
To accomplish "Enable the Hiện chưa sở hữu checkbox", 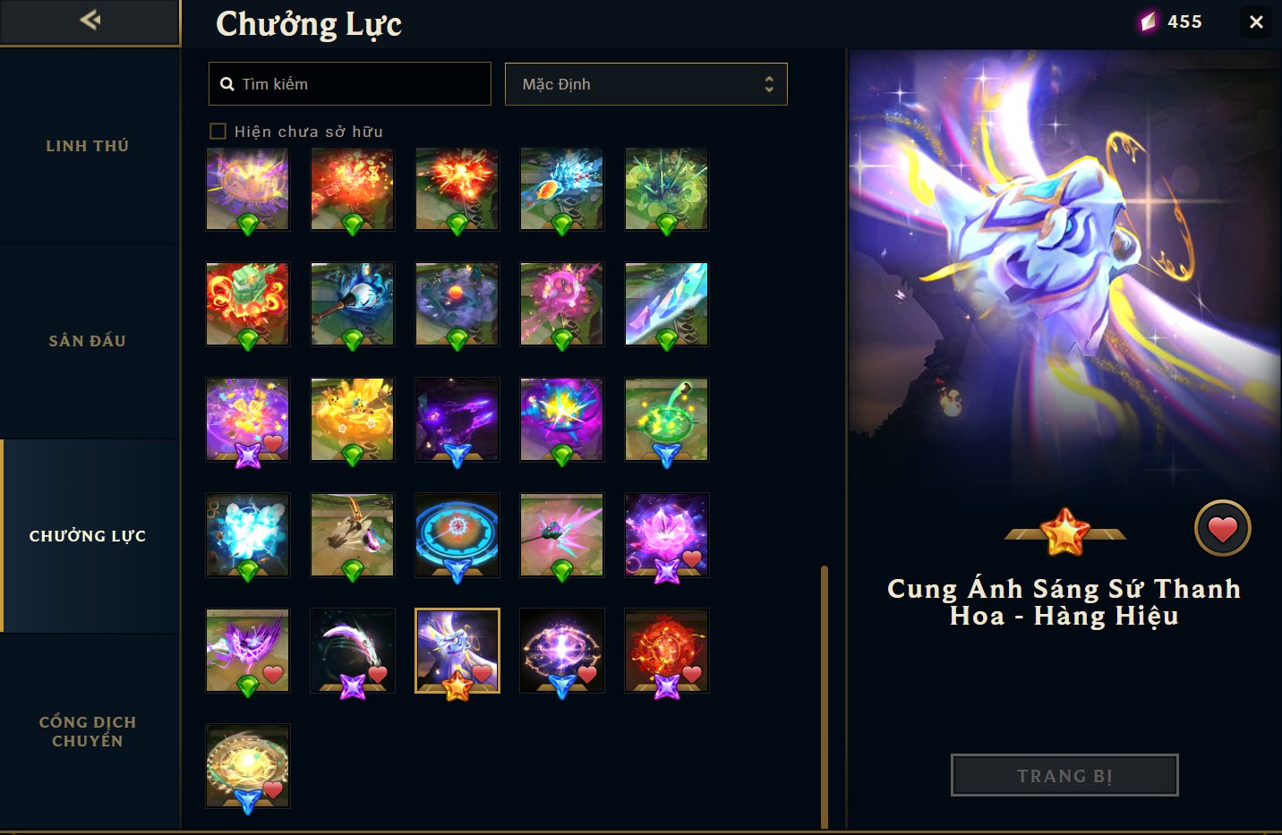I will coord(218,132).
